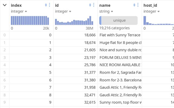Select row number 3 in the row-number gutter
This screenshot has height=108, width=174.
coord(5,58)
